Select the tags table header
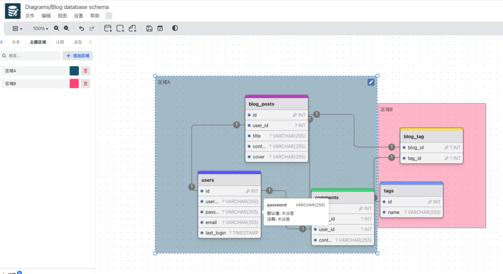Viewport: 503px width, 274px height. [412, 191]
